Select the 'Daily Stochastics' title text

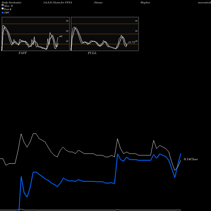(11, 3)
